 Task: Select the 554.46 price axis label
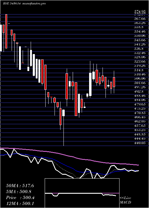(140, 31)
